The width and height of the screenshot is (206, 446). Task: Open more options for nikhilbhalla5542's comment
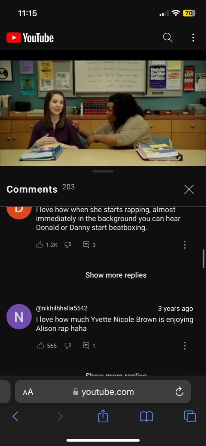[x=185, y=346]
